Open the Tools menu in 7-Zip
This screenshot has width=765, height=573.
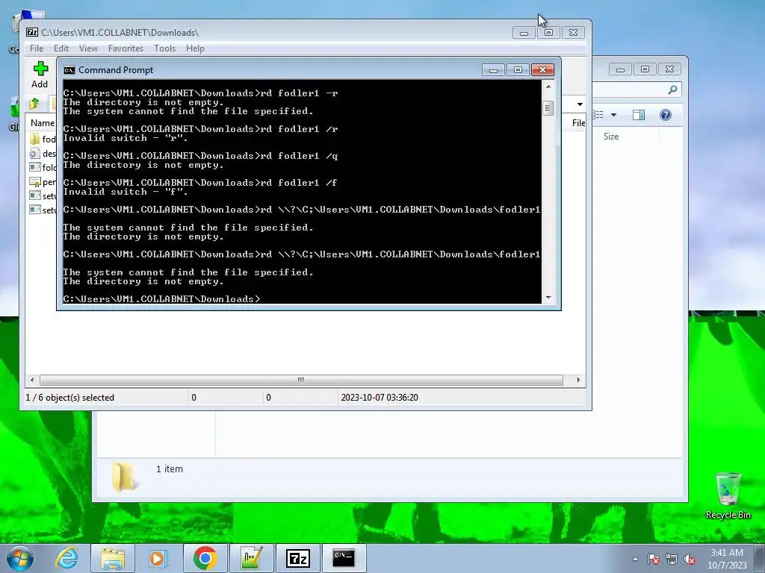click(x=164, y=48)
